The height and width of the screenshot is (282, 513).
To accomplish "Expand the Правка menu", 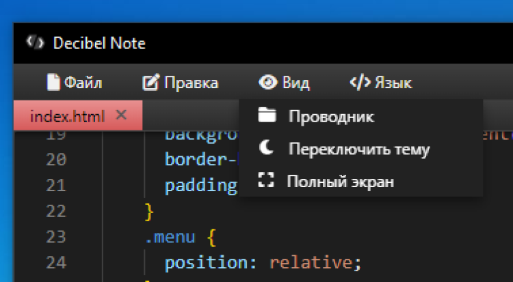I will pyautogui.click(x=181, y=83).
